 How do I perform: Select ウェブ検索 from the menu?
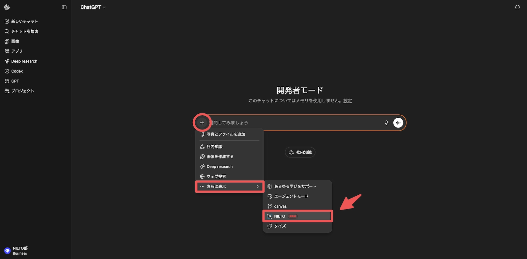216,177
